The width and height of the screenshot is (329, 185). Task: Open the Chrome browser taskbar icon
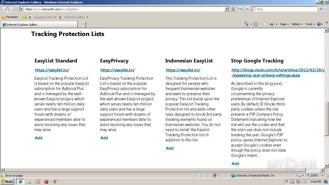[x=55, y=182]
